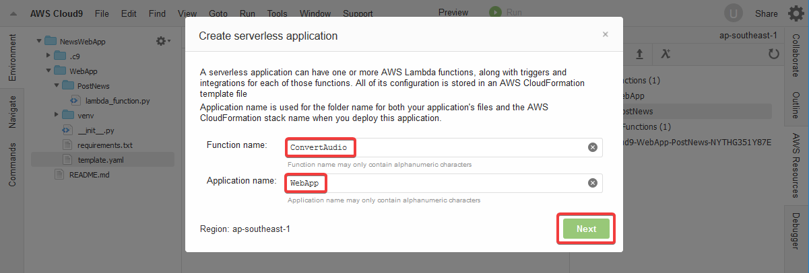
Task: Open the Edit menu
Action: 129,13
